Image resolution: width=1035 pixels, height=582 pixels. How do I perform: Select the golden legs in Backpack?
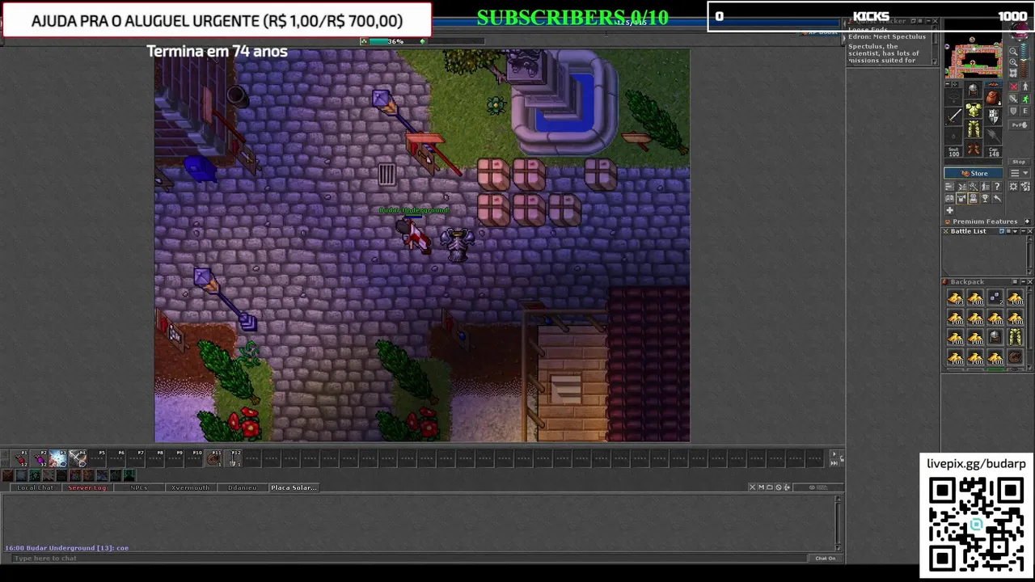[x=1015, y=337]
